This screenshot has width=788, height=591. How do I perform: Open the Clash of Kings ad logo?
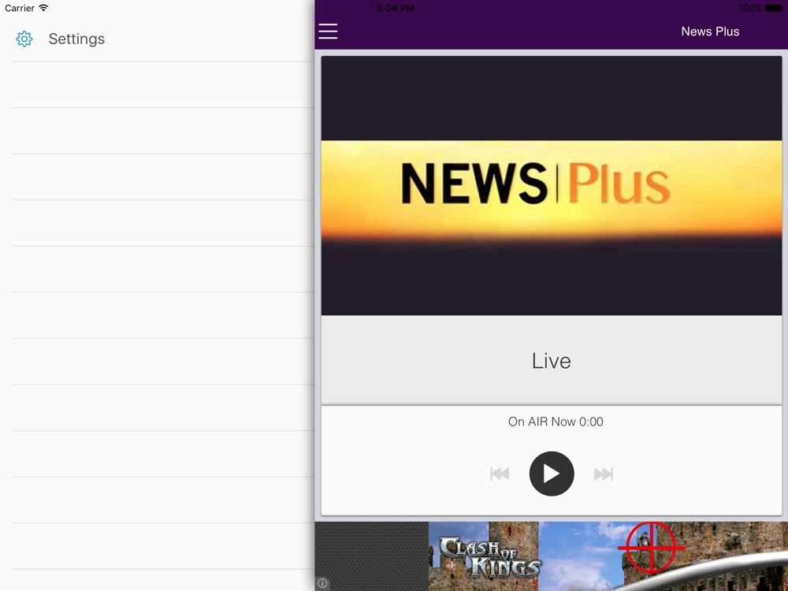click(489, 556)
